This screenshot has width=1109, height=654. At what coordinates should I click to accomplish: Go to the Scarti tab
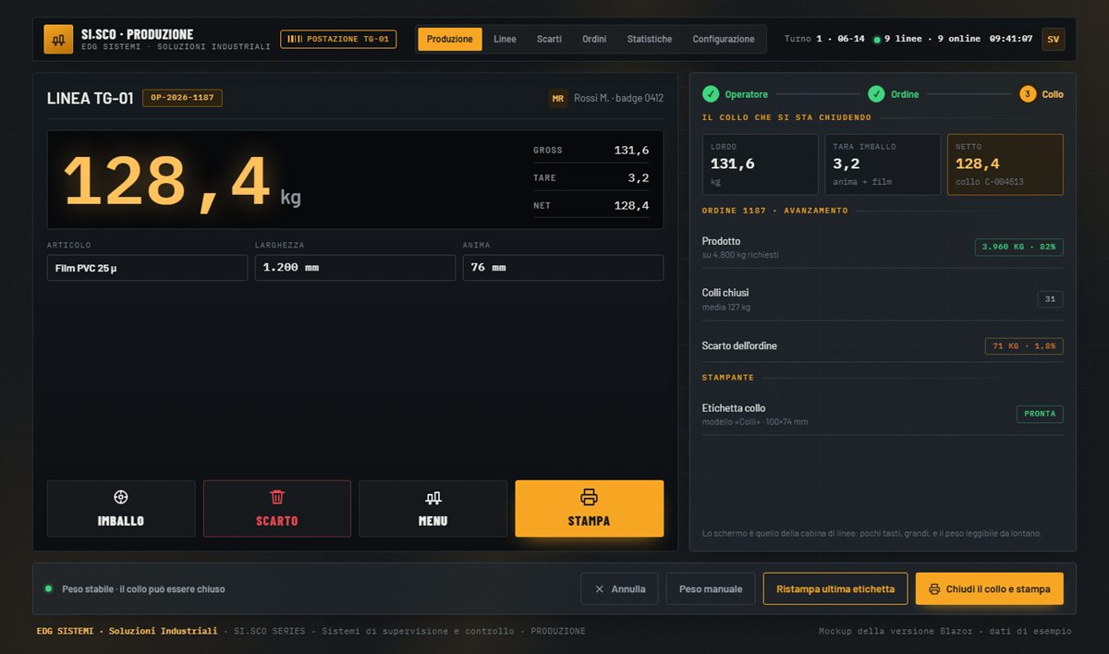tap(549, 40)
